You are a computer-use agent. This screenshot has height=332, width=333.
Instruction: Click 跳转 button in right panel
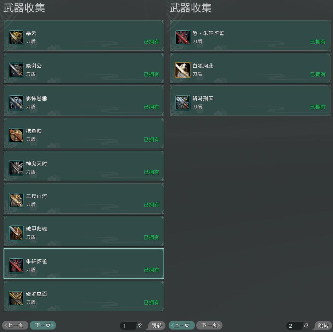pos(323,325)
